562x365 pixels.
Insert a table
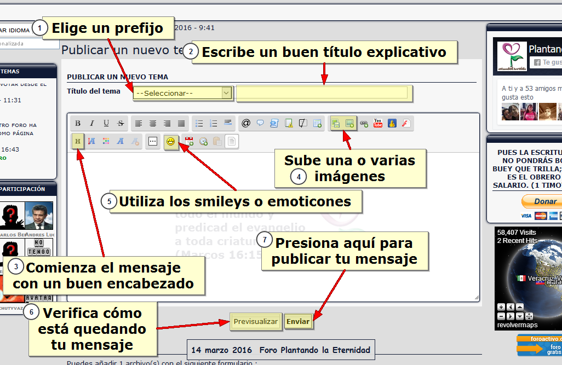[x=318, y=124]
